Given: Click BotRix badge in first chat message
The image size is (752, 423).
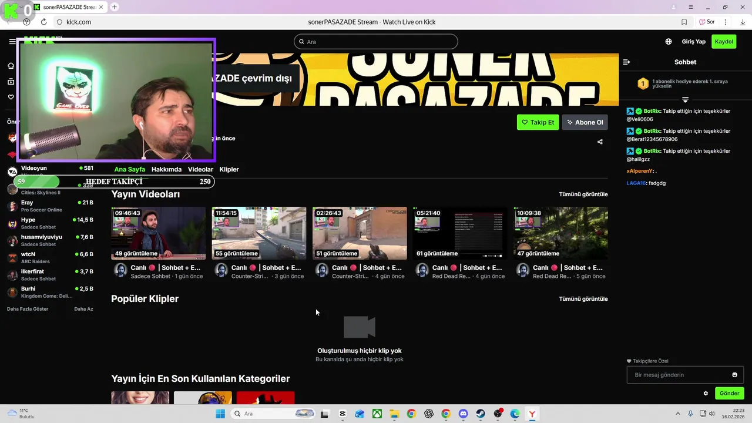Looking at the screenshot, I should [630, 111].
